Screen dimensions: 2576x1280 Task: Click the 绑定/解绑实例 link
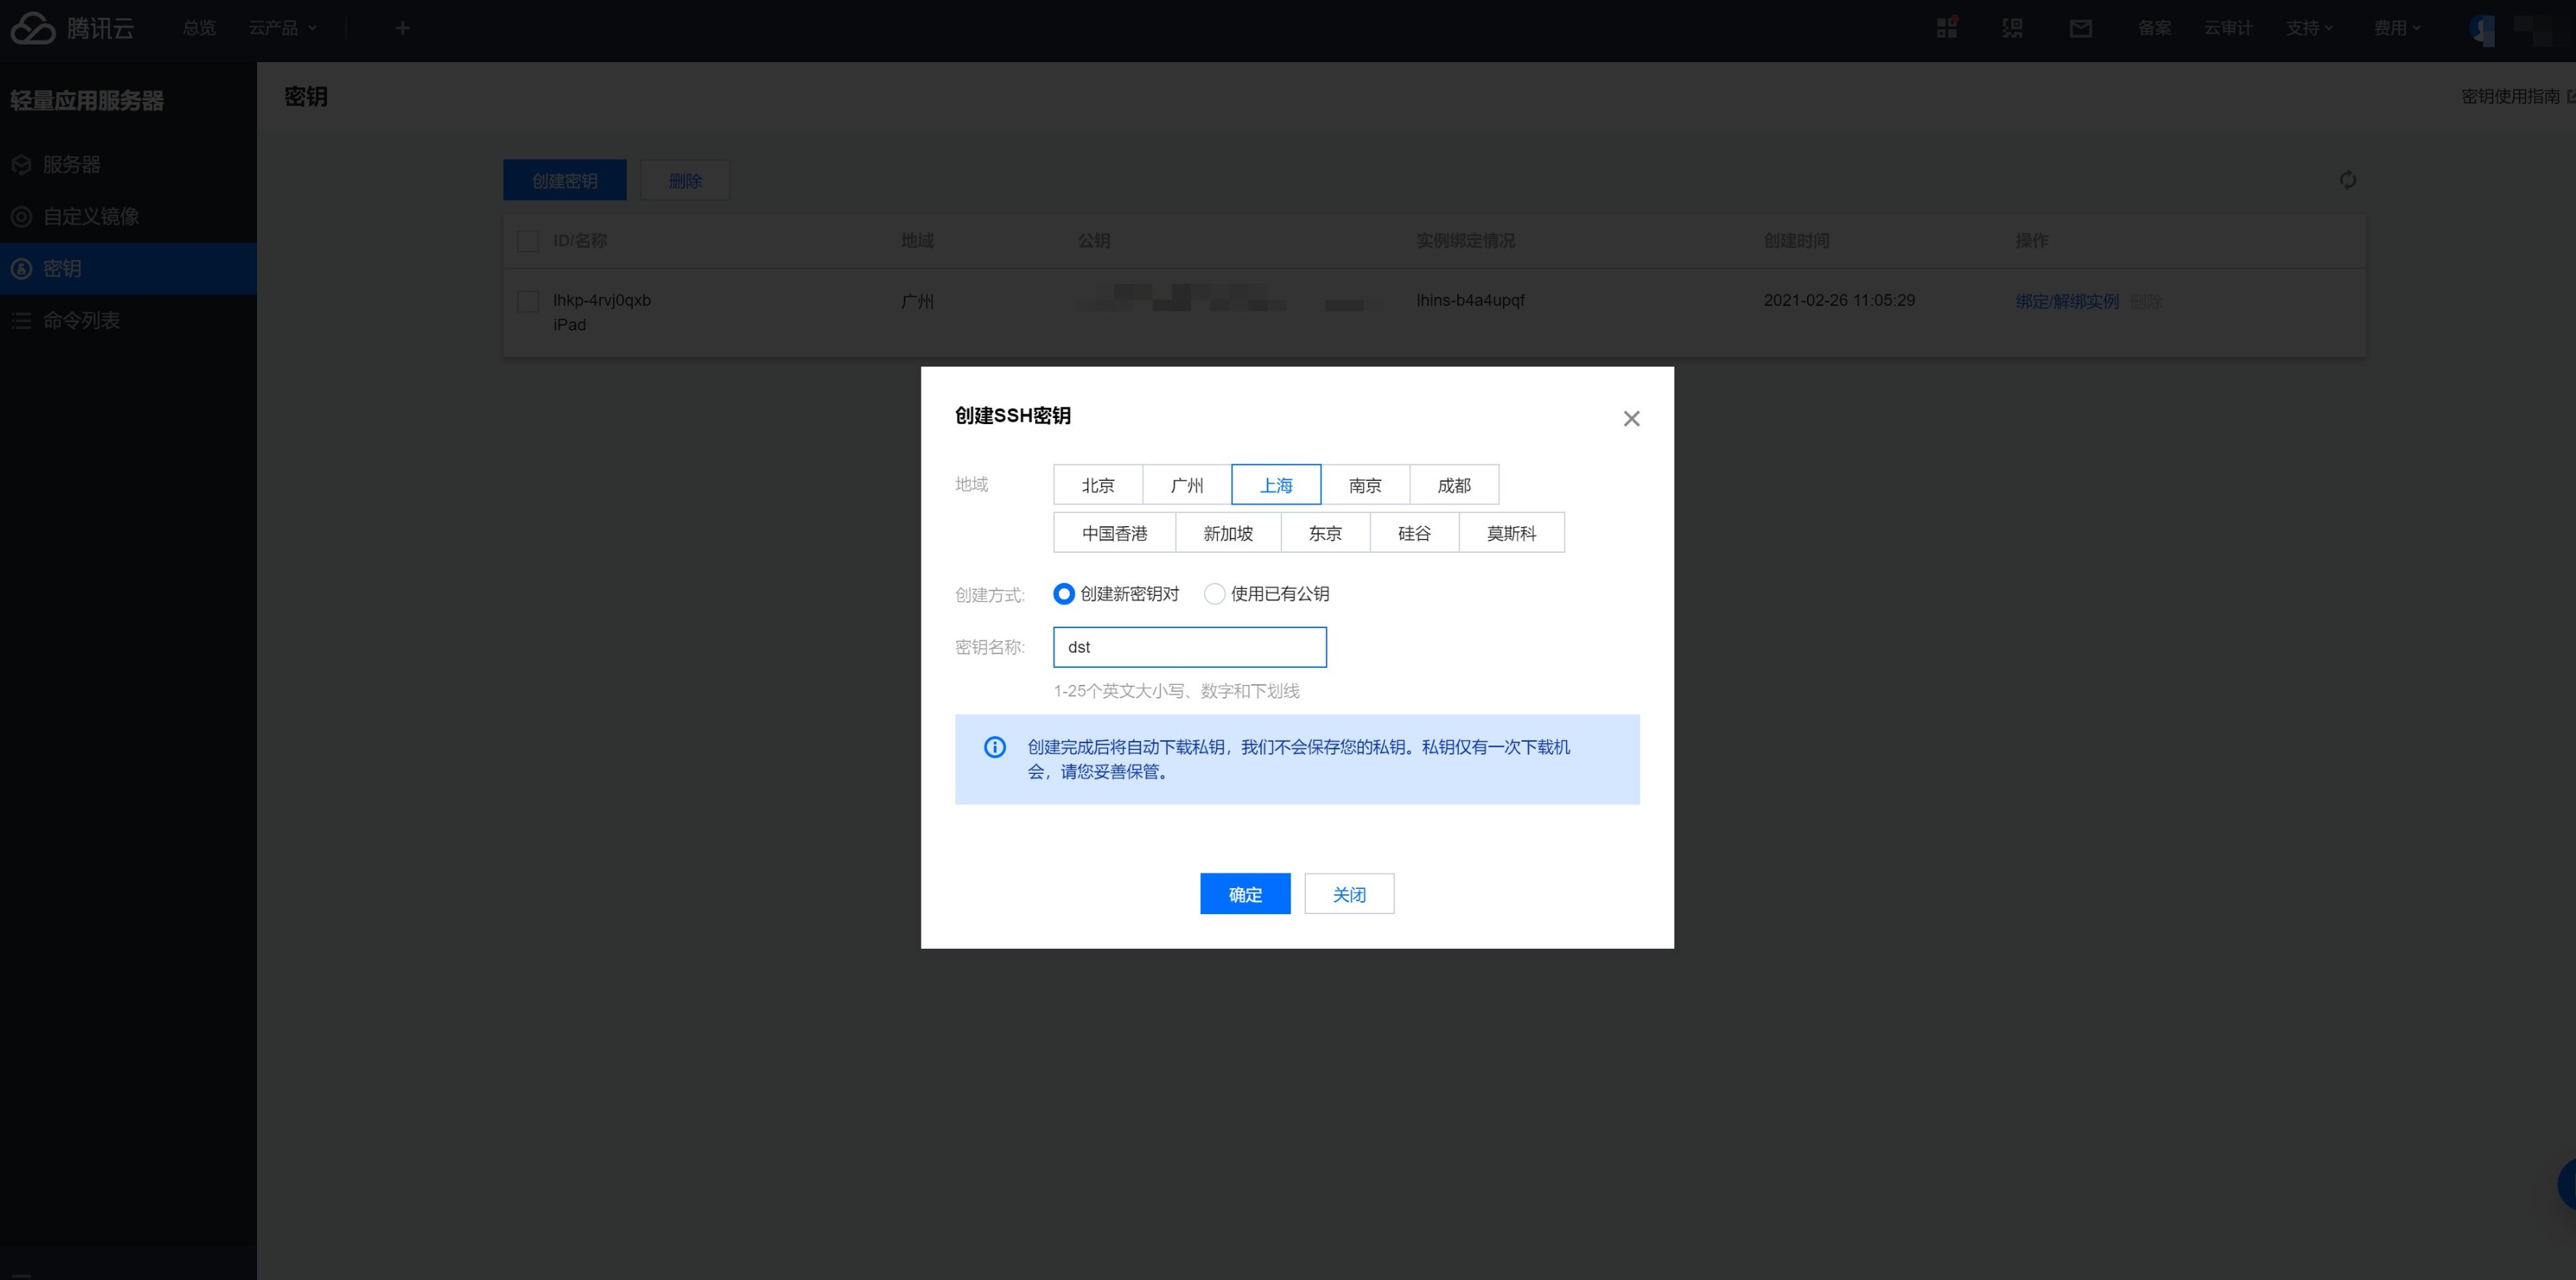2067,301
